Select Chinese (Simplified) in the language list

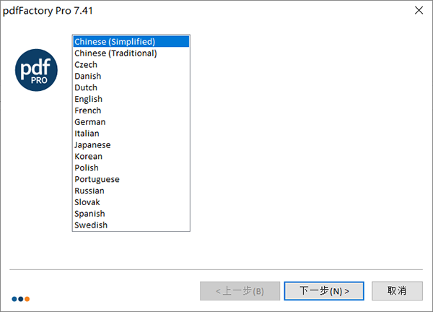131,42
